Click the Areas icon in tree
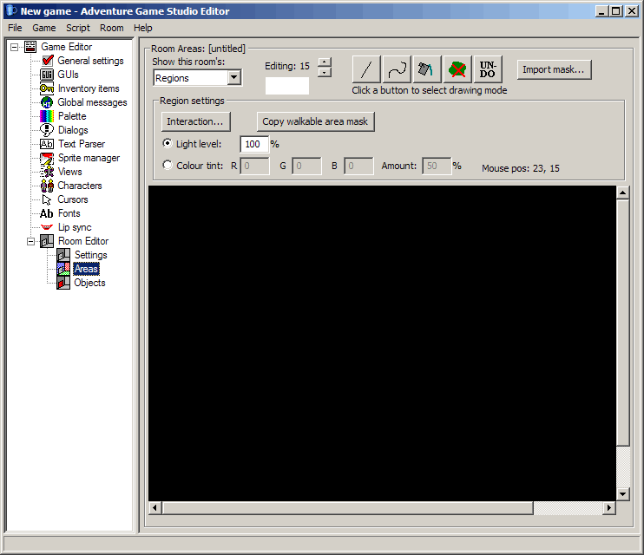Viewport: 644px width, 555px height. click(63, 269)
